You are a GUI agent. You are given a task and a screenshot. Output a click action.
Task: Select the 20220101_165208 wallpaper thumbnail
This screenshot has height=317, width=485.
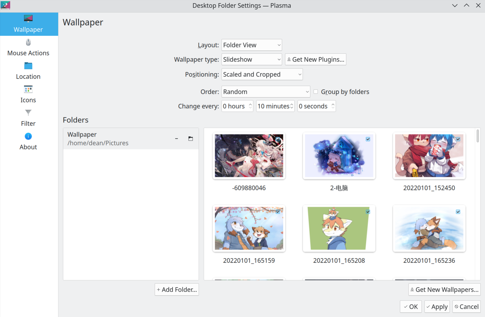point(339,228)
